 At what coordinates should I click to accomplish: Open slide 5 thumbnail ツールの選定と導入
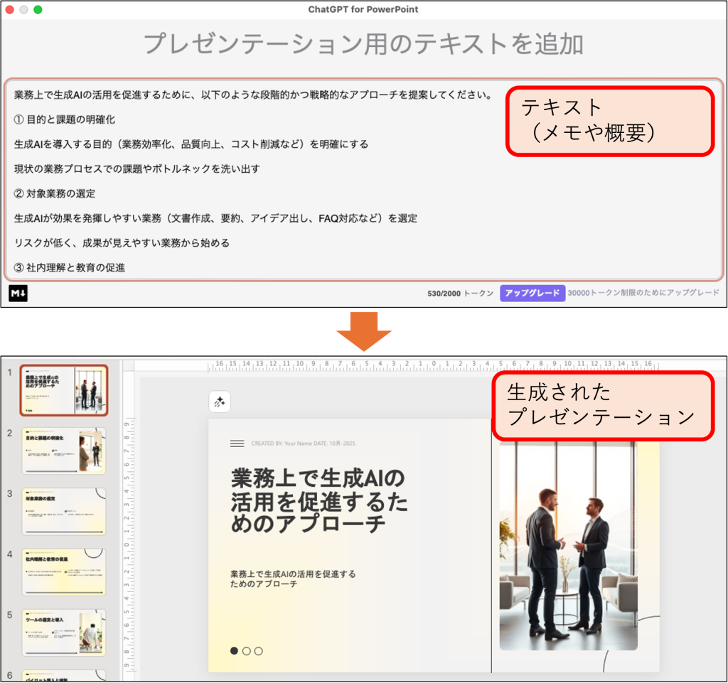pos(64,632)
